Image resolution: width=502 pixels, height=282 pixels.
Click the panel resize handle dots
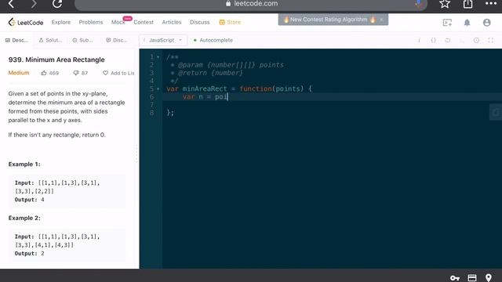tap(136, 154)
